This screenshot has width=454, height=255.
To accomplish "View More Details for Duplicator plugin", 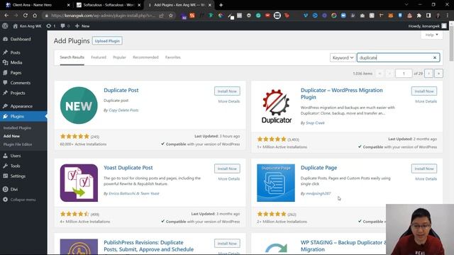I will coord(426,101).
